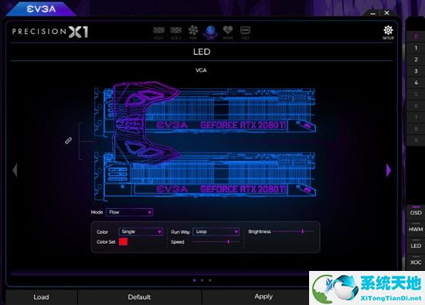
Task: Select profile slot 1 in sidebar
Action: (416, 48)
